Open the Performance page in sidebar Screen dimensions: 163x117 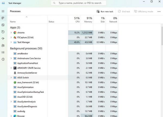tap(3, 25)
